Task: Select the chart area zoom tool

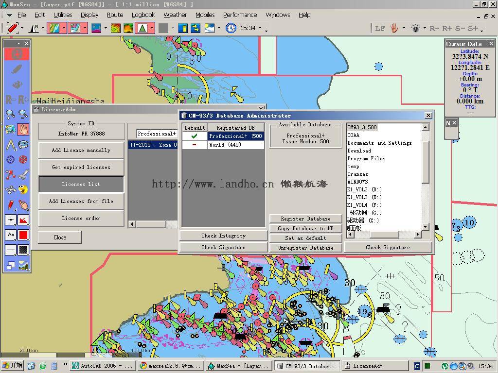Action: [11, 129]
